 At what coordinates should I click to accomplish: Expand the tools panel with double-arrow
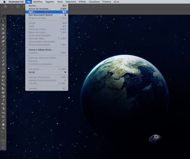click(x=1, y=16)
